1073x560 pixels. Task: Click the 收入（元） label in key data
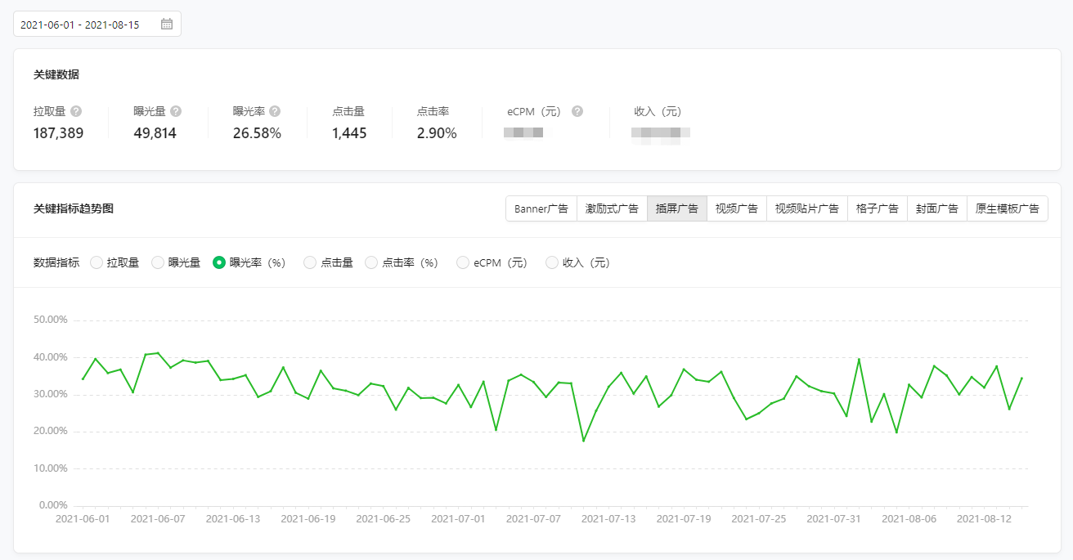658,111
